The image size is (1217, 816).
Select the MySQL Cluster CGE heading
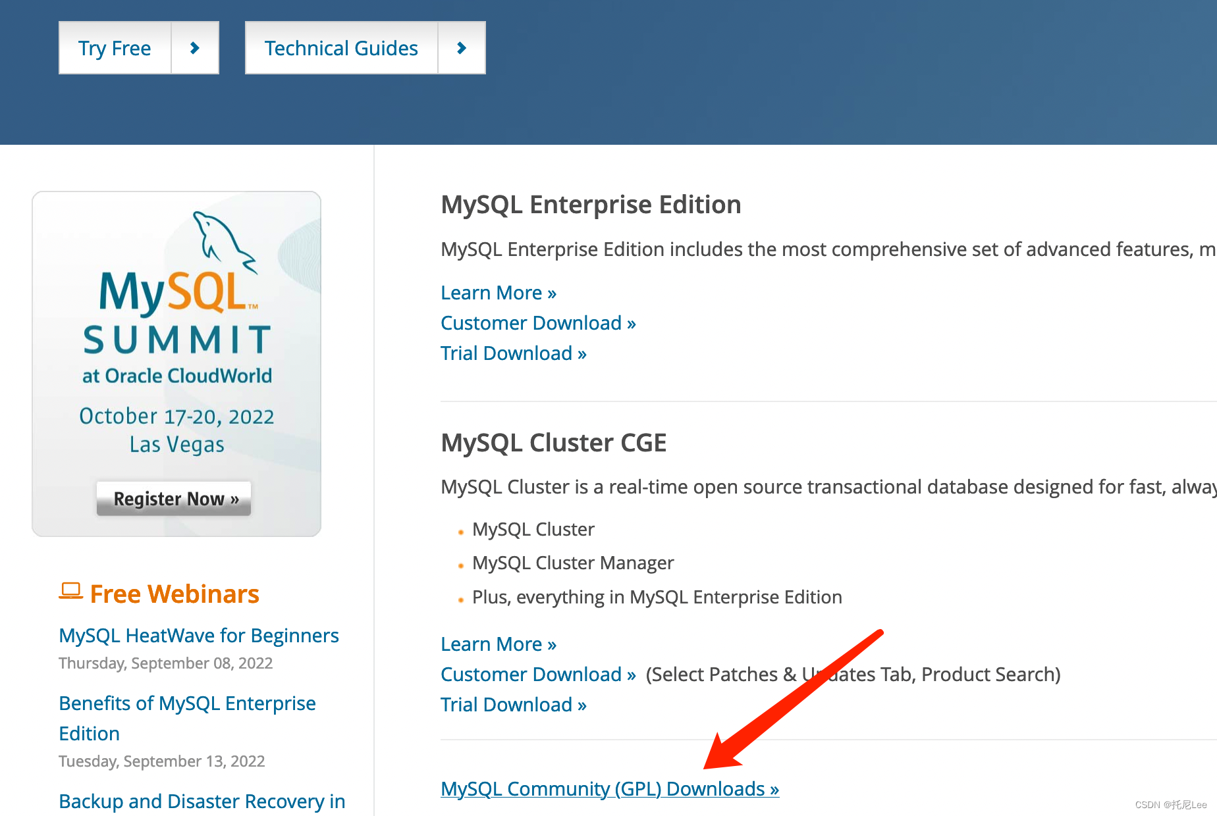coord(553,443)
